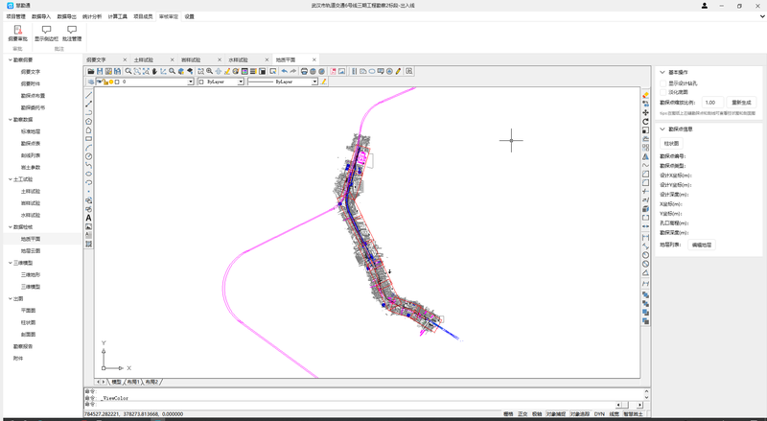The image size is (767, 421).
Task: Click the print icon in CAD toolbar
Action: [304, 71]
